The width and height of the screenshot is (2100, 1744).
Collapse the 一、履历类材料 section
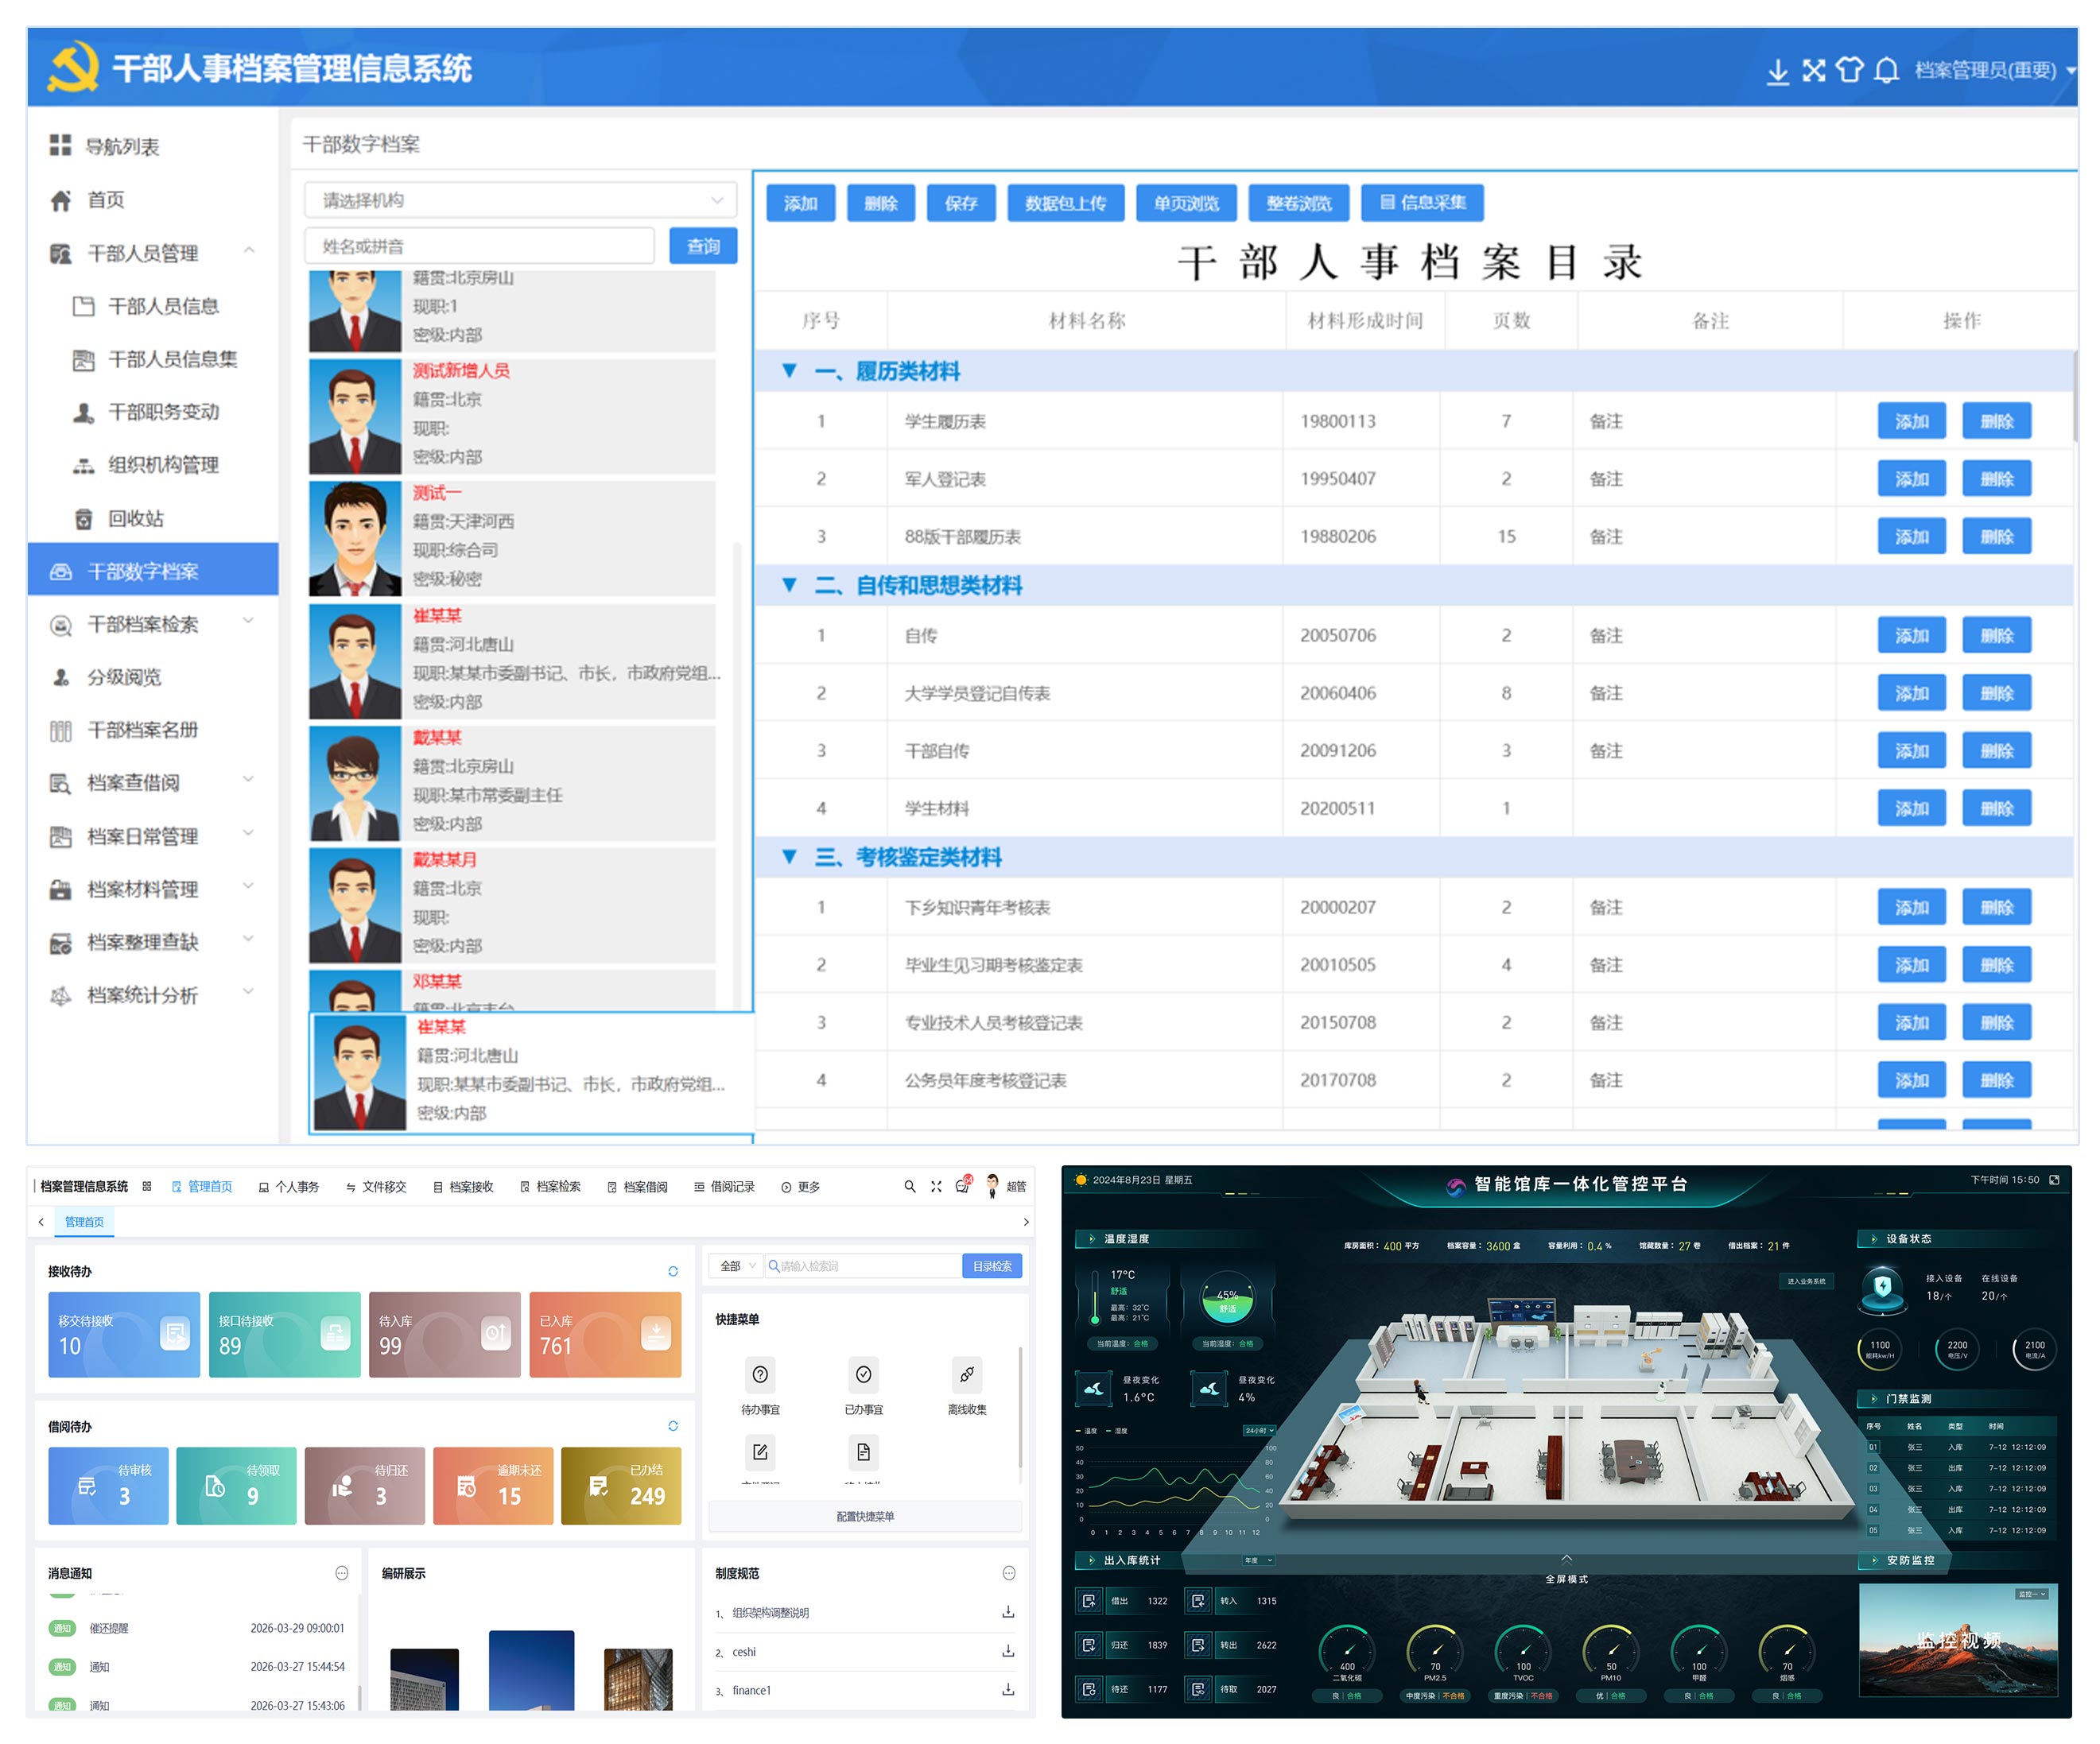coord(789,372)
